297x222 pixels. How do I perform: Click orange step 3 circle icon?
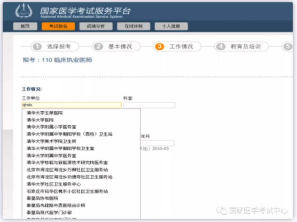160,46
